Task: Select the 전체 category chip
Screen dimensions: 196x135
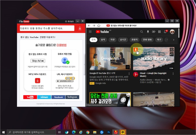Action: point(94,40)
